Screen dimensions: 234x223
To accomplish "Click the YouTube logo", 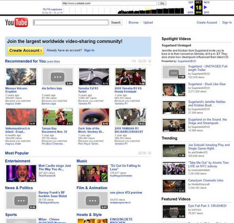I will [x=16, y=22].
